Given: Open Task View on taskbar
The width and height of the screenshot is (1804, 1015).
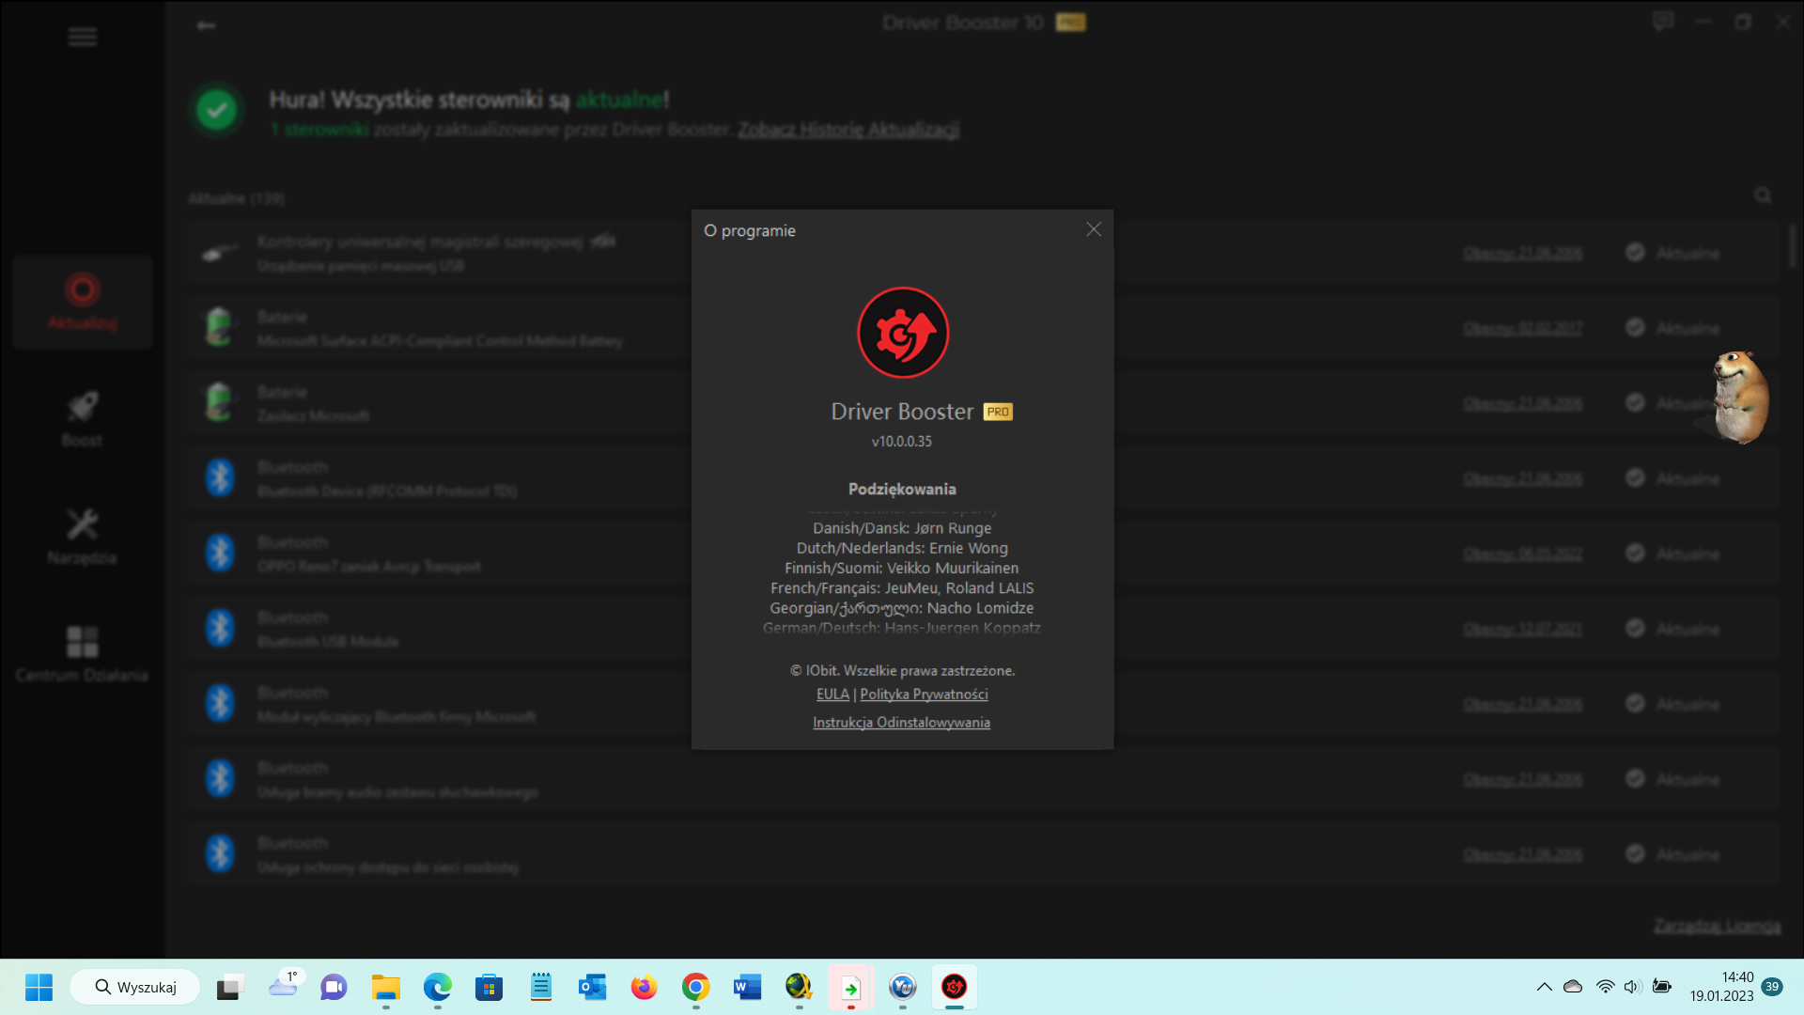Looking at the screenshot, I should (x=229, y=987).
